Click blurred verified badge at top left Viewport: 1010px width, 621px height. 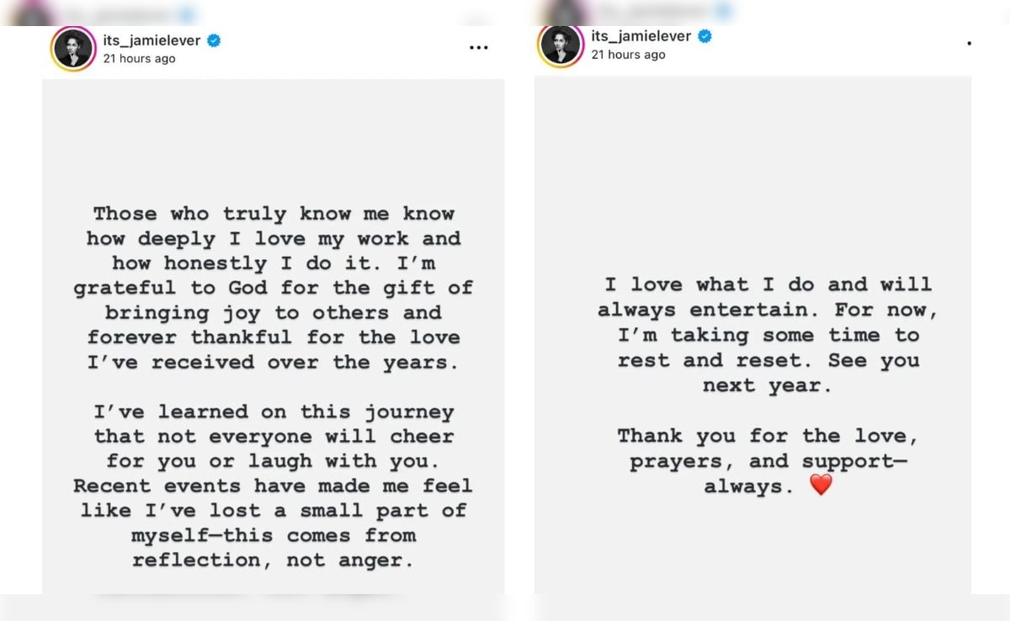point(186,14)
